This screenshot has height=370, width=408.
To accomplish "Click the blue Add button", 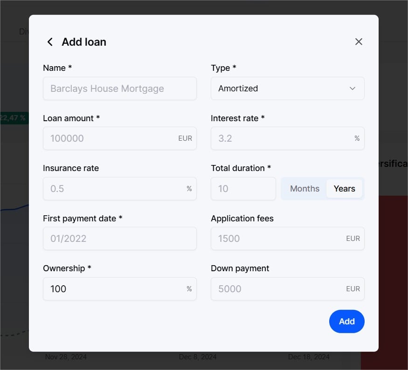I will (x=346, y=322).
